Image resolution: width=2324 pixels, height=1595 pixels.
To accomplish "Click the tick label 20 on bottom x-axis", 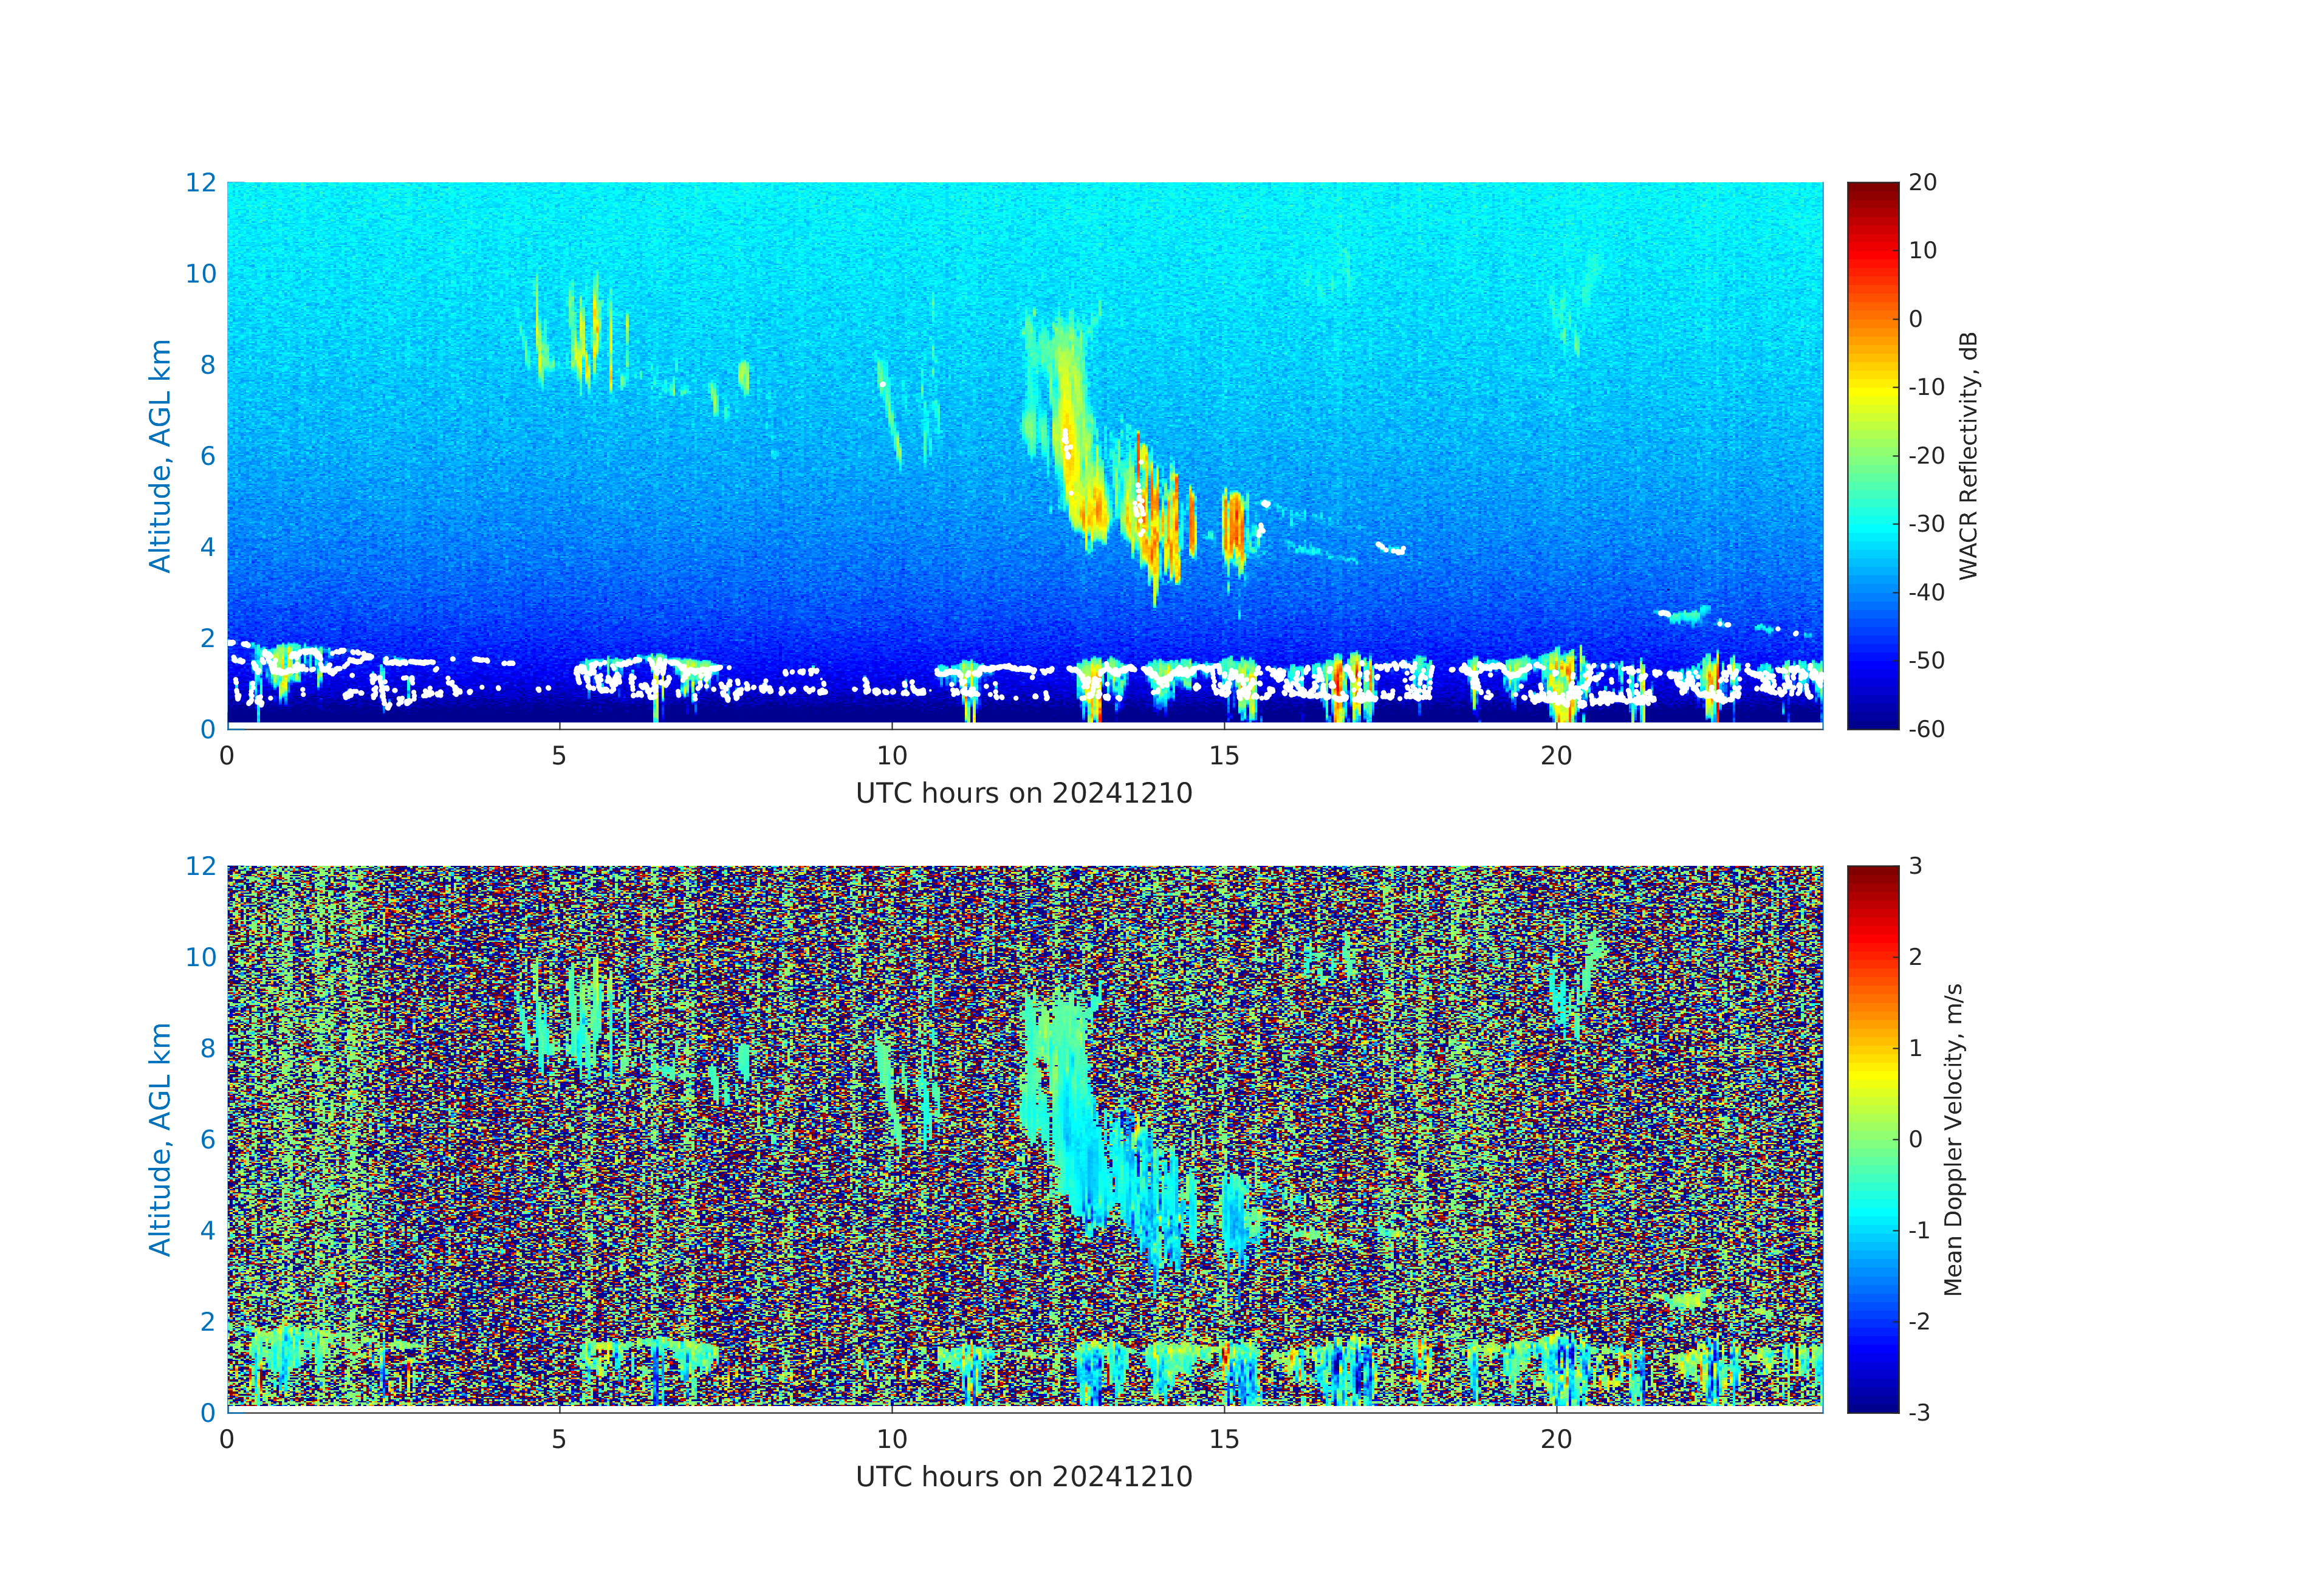I will pyautogui.click(x=1556, y=1439).
